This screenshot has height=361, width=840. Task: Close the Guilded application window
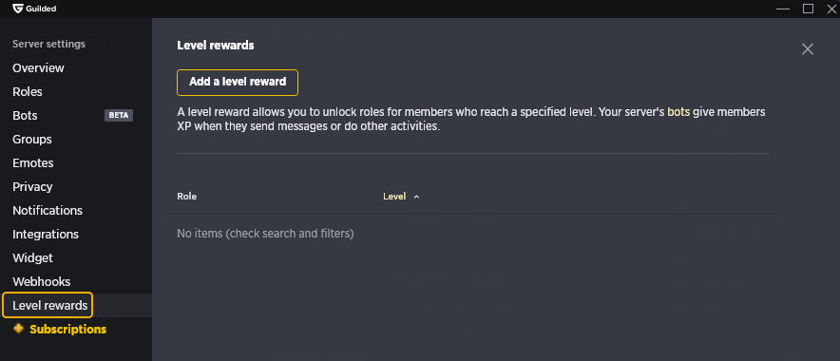point(830,9)
